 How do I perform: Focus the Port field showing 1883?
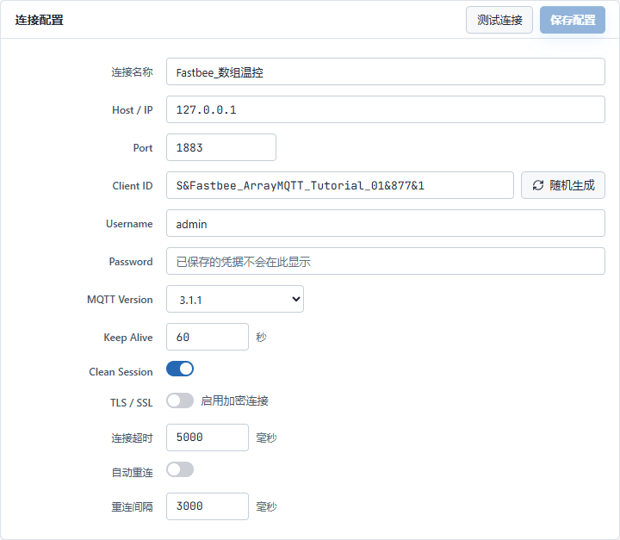[221, 147]
